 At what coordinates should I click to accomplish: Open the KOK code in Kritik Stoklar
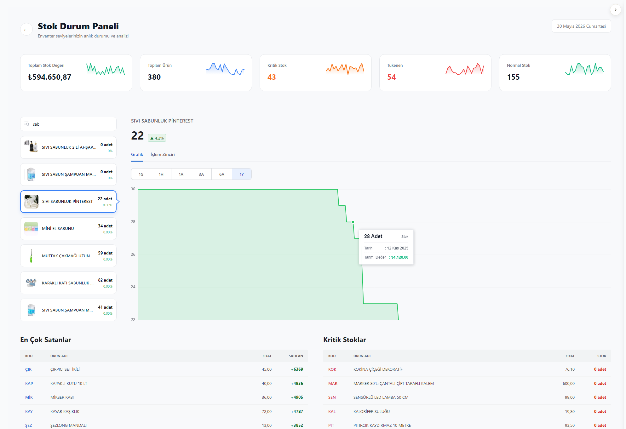(332, 369)
